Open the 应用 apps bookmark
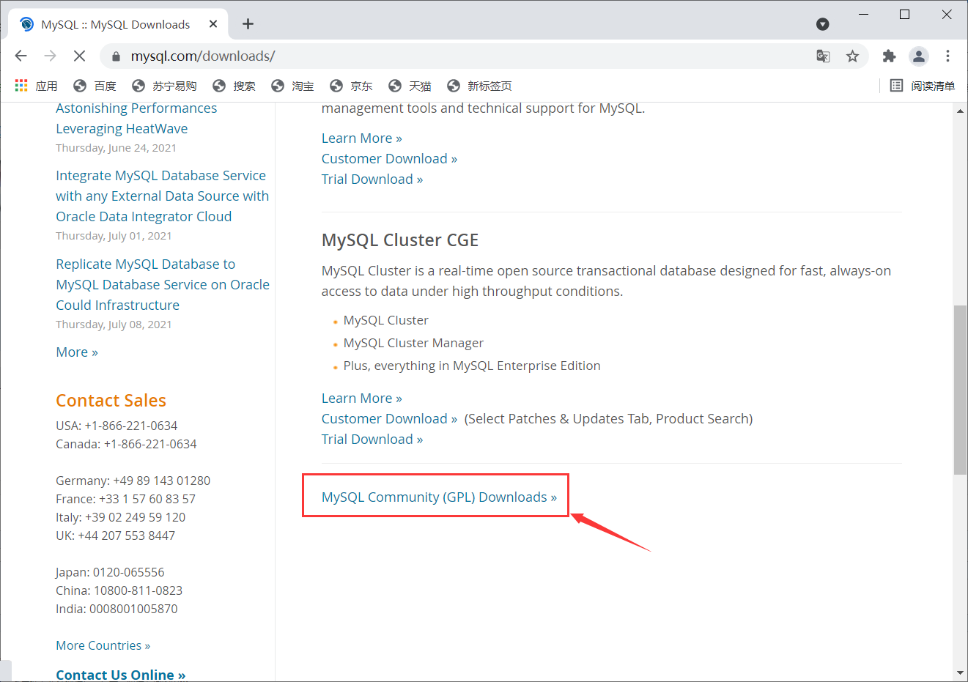Image resolution: width=968 pixels, height=682 pixels. 36,86
